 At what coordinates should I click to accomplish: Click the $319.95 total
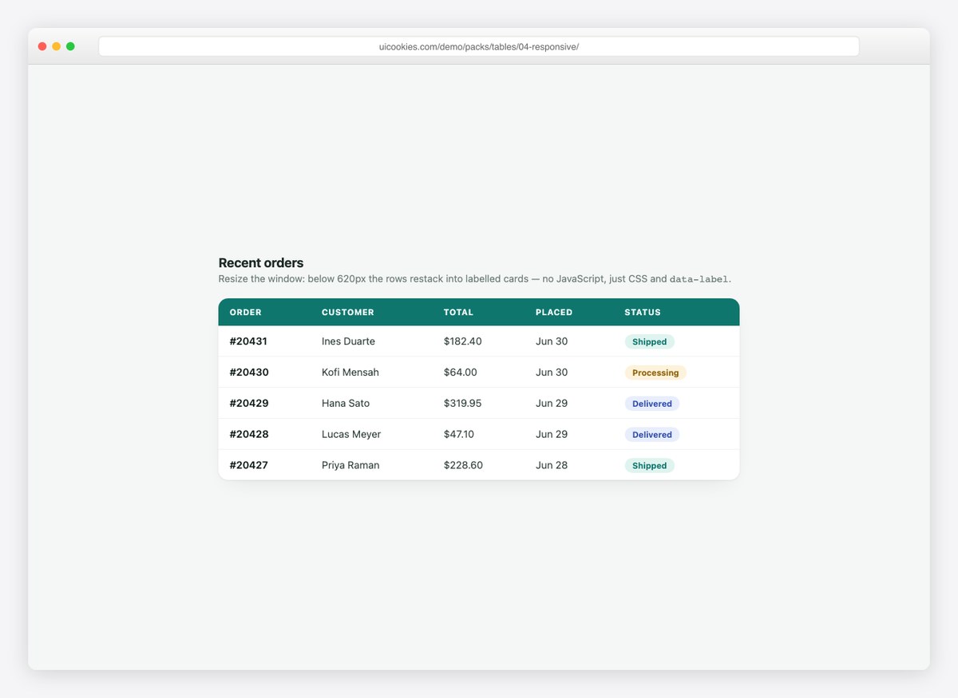[463, 404]
